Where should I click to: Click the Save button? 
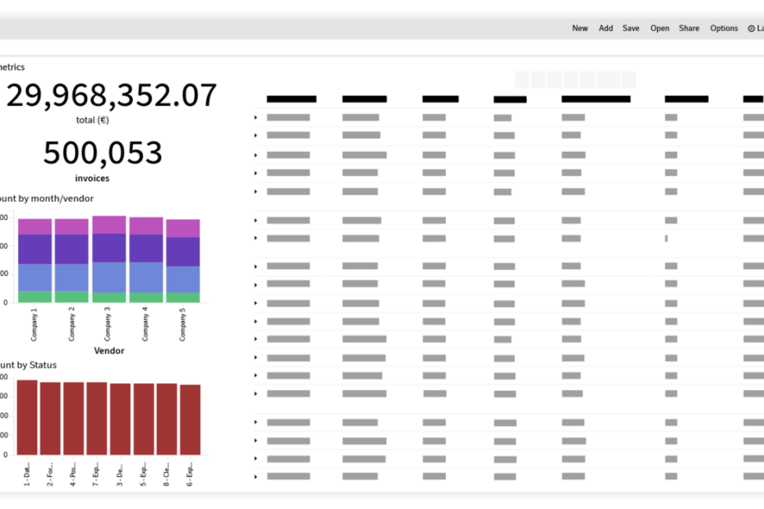pos(631,29)
